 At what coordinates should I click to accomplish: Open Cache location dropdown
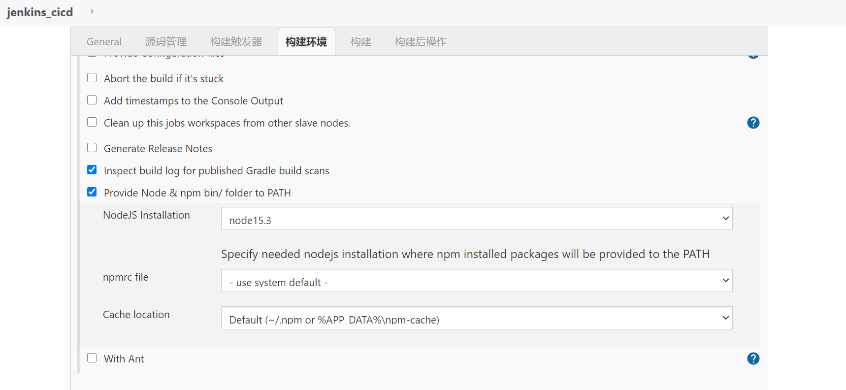coord(477,318)
